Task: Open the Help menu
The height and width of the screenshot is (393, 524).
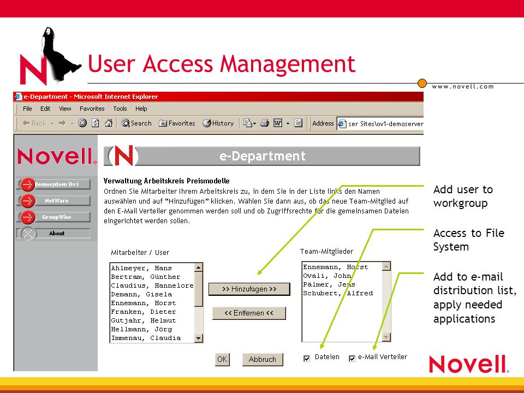Action: click(141, 109)
